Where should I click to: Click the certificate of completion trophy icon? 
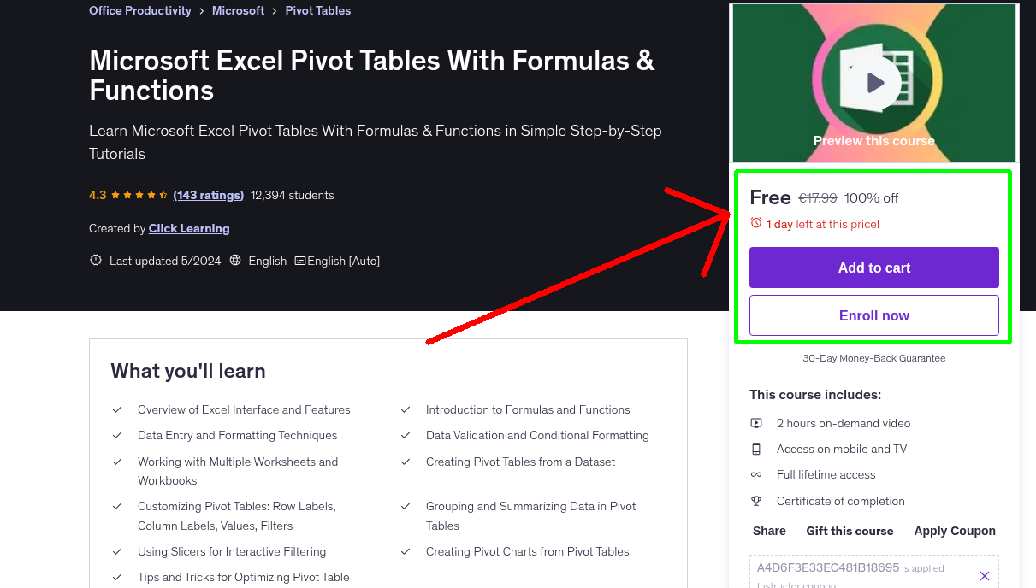pos(755,501)
